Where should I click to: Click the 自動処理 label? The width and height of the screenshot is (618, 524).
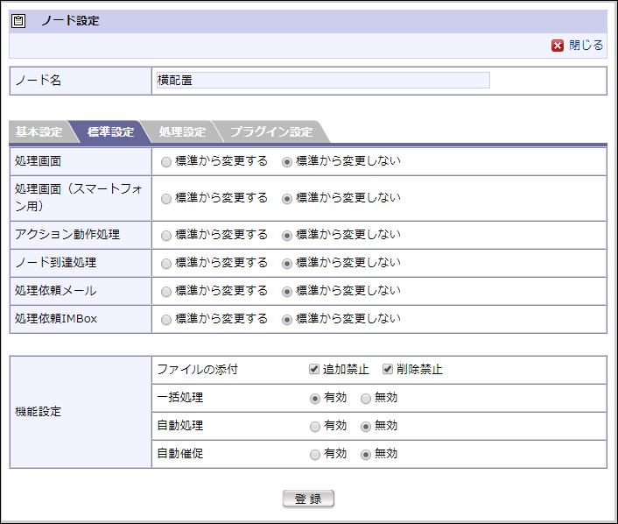(180, 425)
